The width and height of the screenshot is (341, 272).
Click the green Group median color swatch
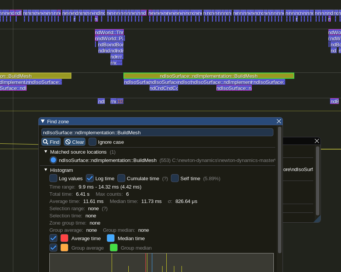114,248
